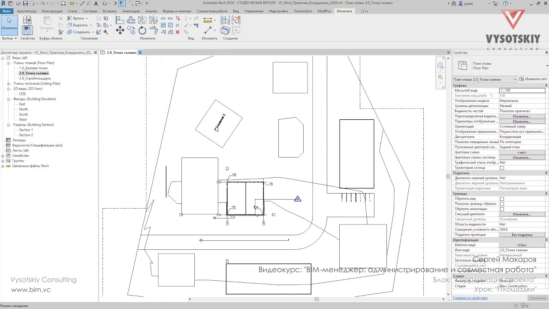Click the <нет> Цветовая схема button
549x309 pixels.
point(522,152)
